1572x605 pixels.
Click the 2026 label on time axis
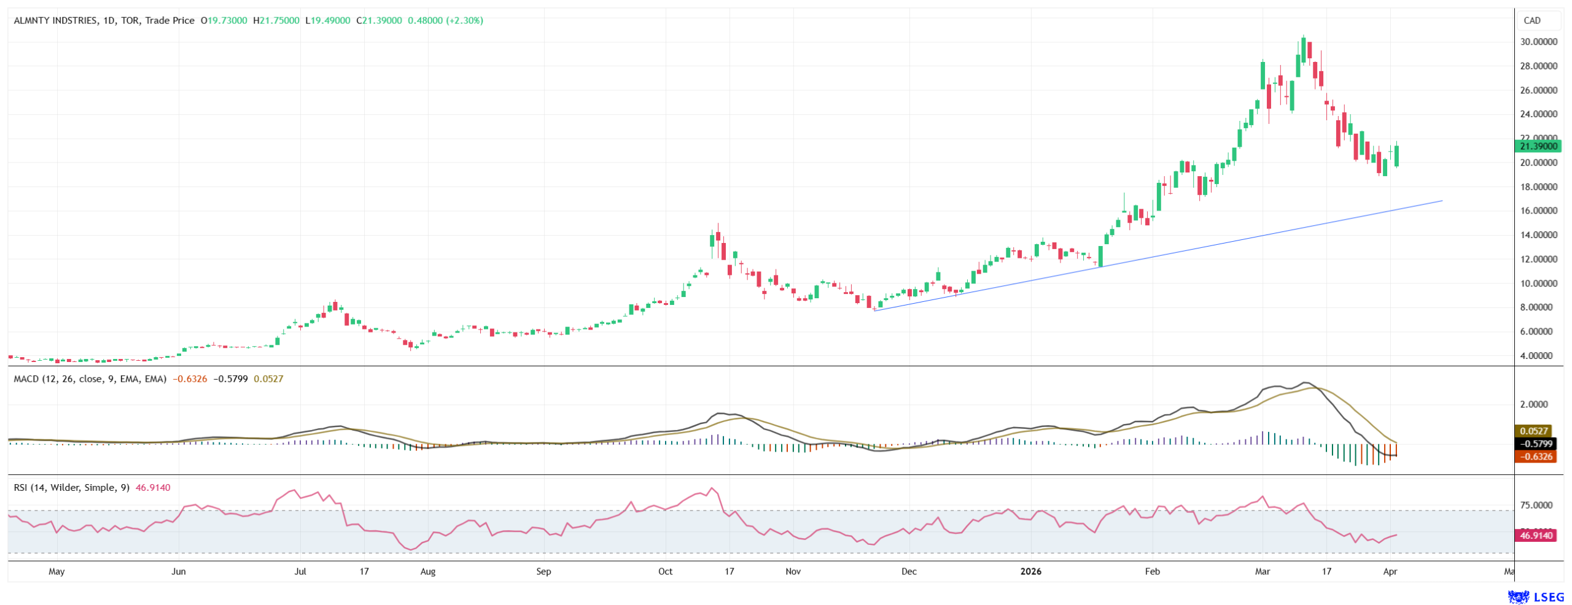[1030, 571]
